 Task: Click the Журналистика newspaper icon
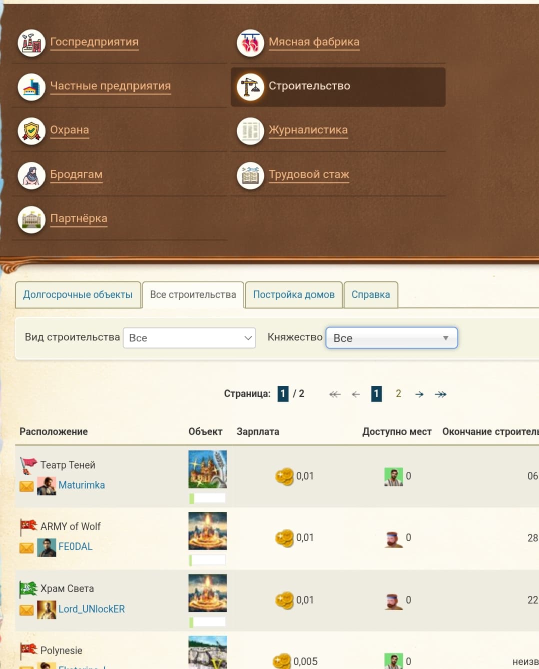pyautogui.click(x=250, y=131)
